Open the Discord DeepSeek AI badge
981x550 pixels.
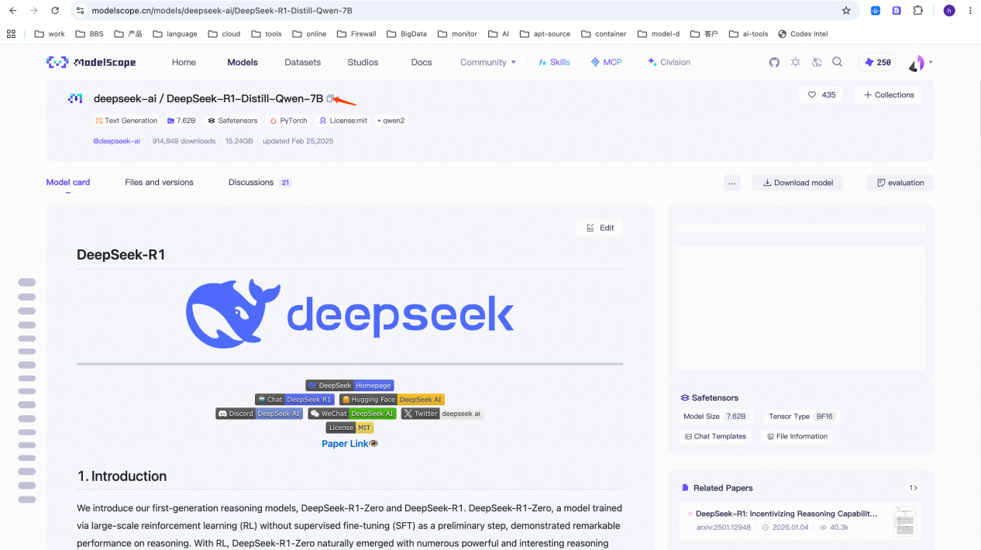[259, 414]
